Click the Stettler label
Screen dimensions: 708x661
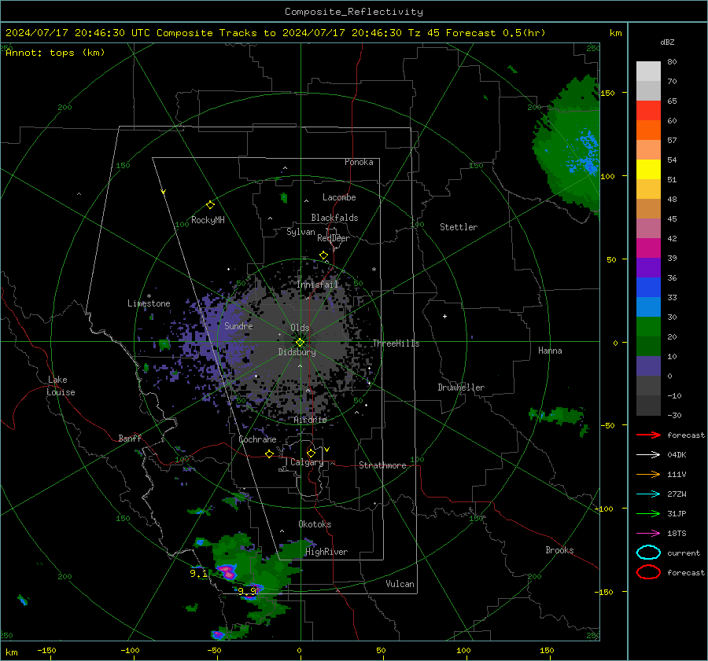point(459,227)
